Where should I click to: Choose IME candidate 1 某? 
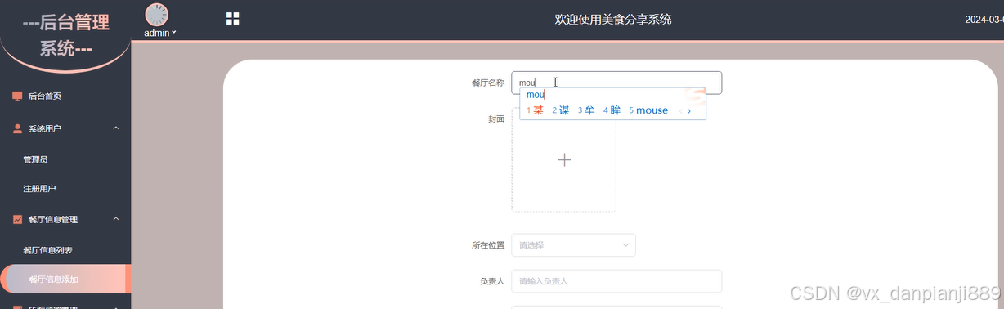coord(536,110)
